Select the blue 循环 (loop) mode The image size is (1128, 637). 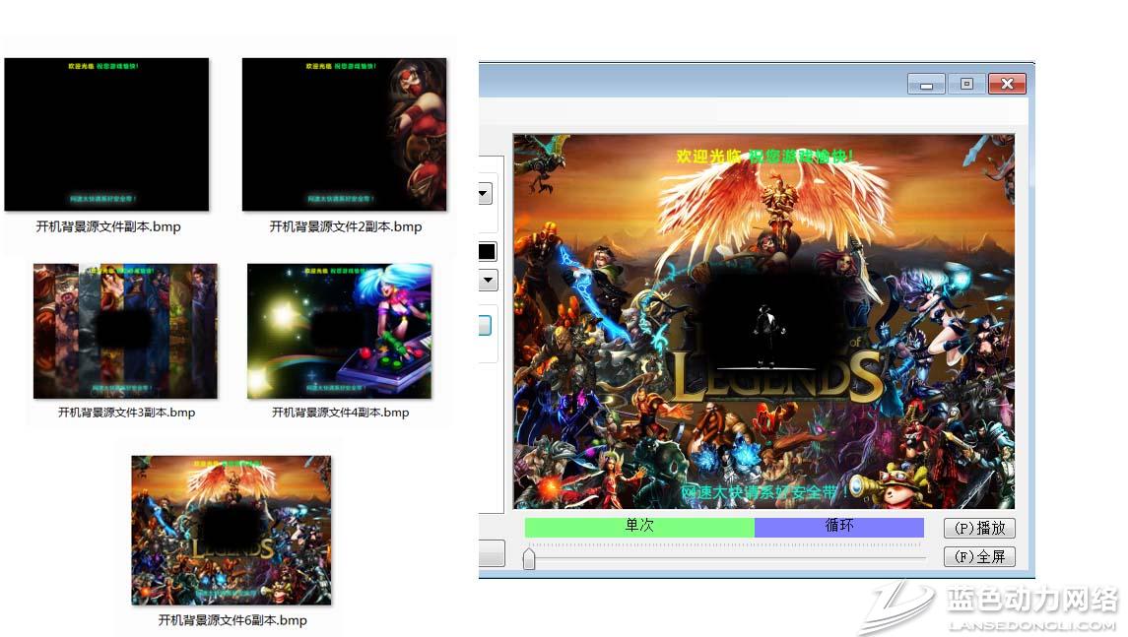(838, 527)
